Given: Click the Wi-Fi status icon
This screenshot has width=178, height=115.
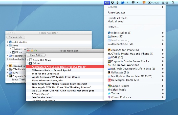Looking at the screenshot, I should (133, 3).
